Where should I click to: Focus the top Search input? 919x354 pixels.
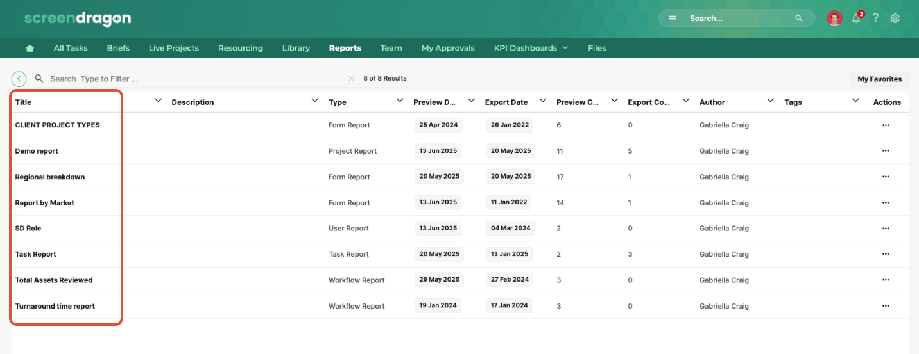click(738, 19)
